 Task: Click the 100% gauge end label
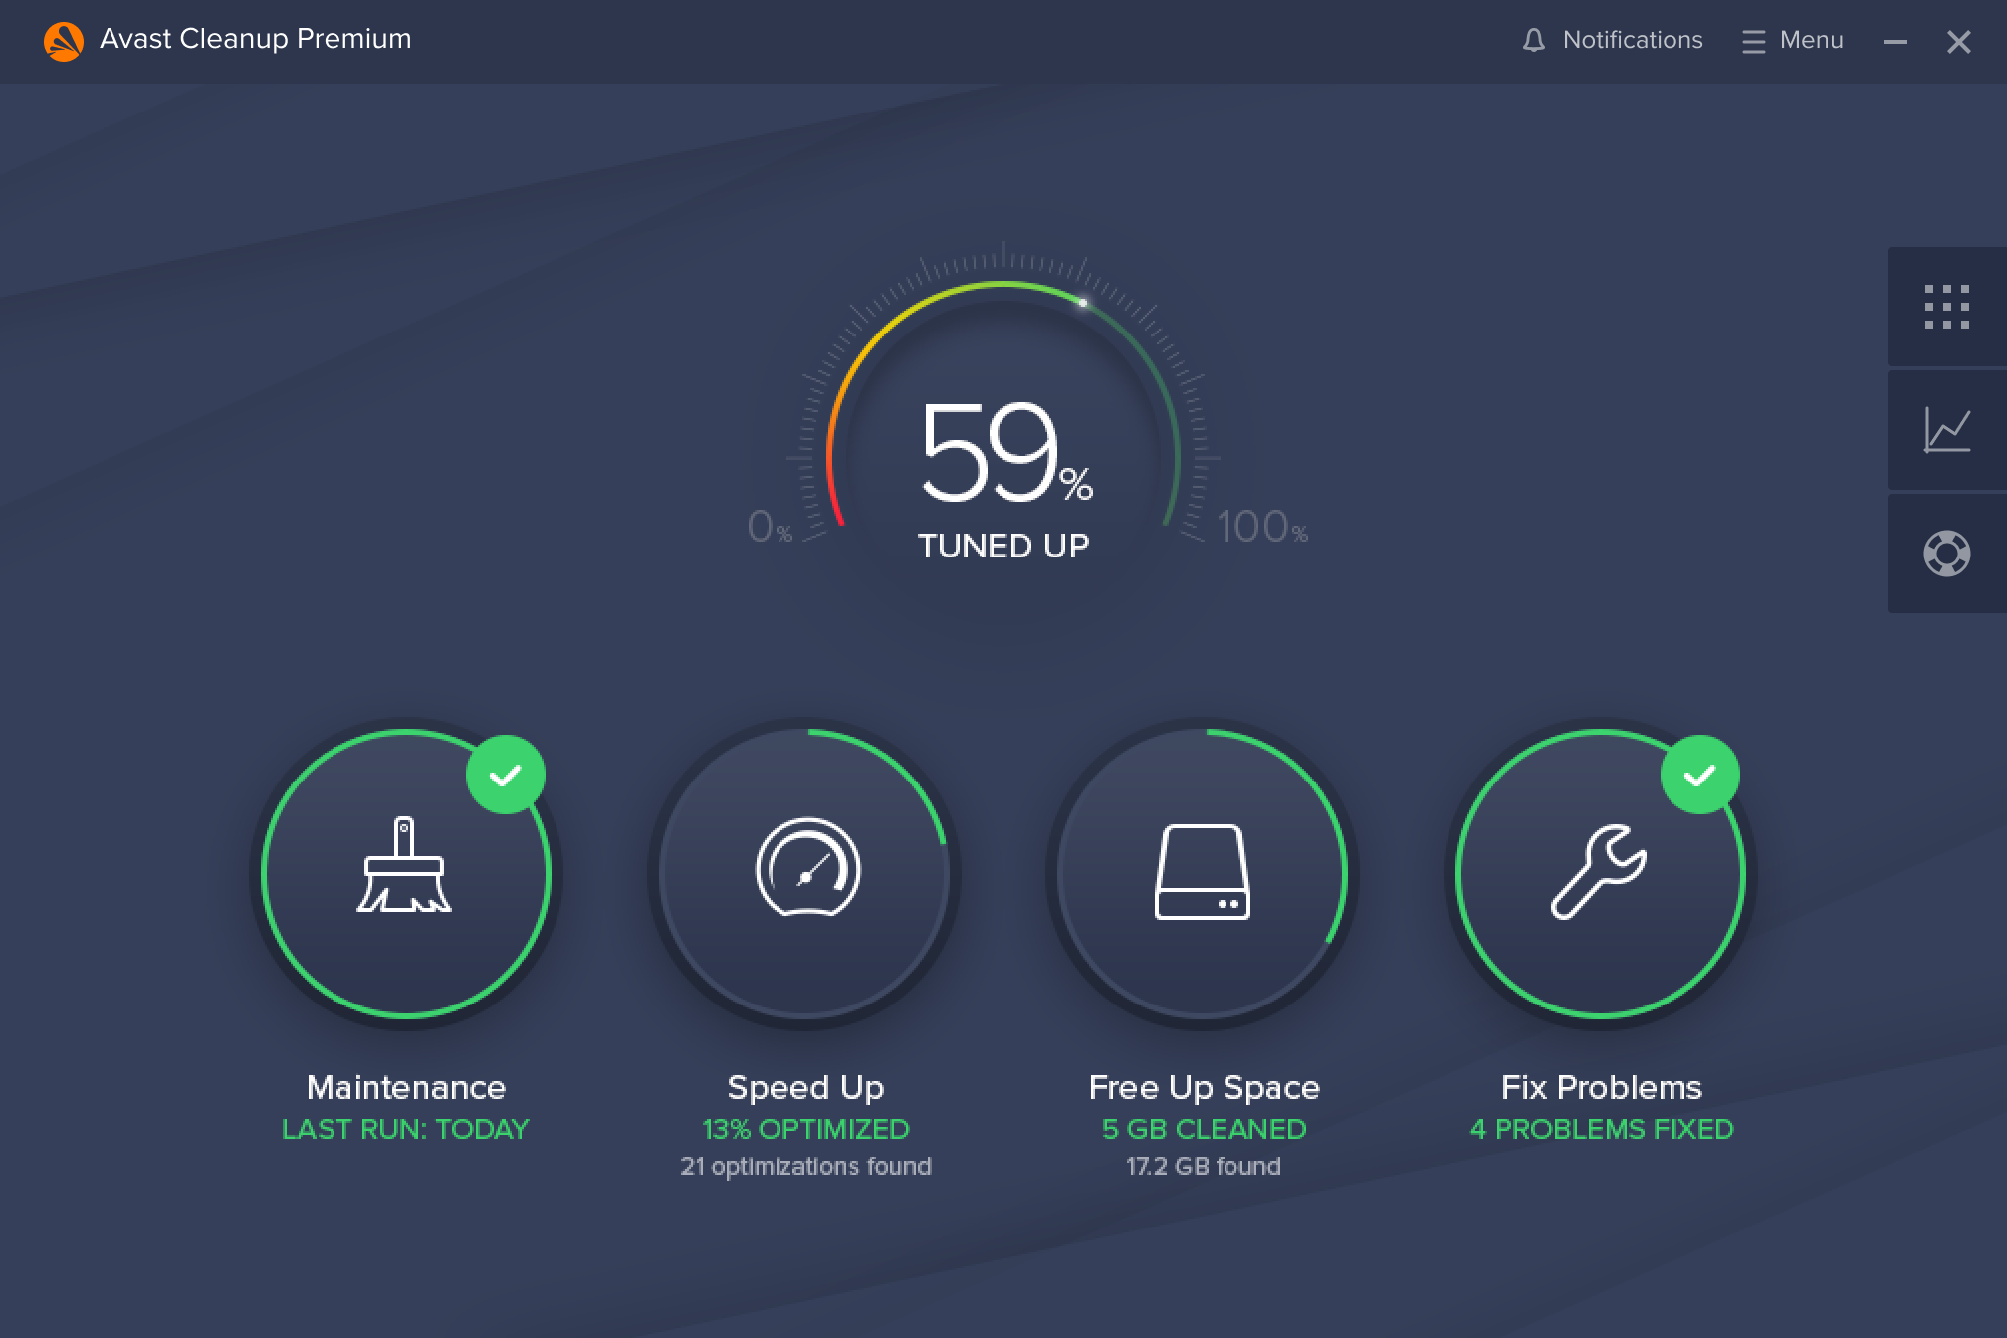tap(1261, 527)
